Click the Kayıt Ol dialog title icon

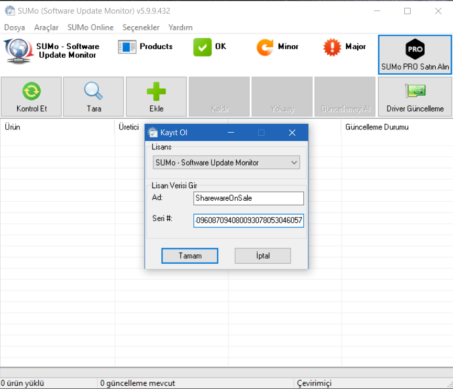click(152, 133)
